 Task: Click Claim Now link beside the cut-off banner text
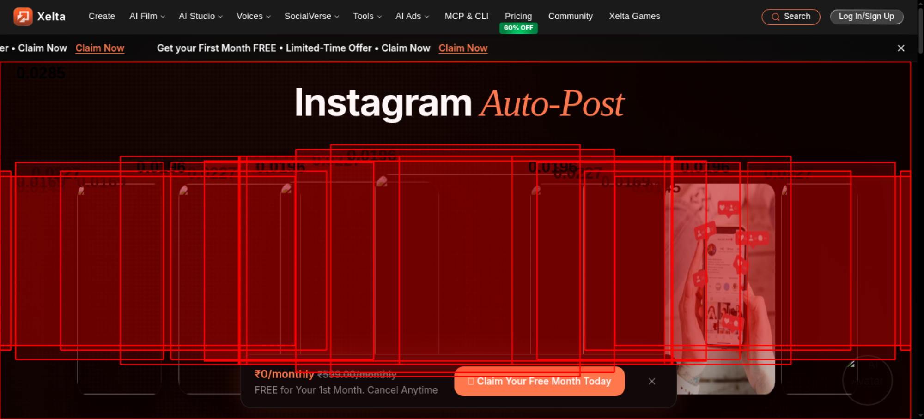pos(100,48)
